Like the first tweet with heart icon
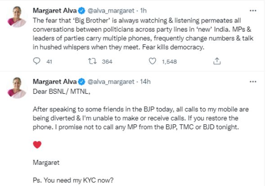 (153, 62)
